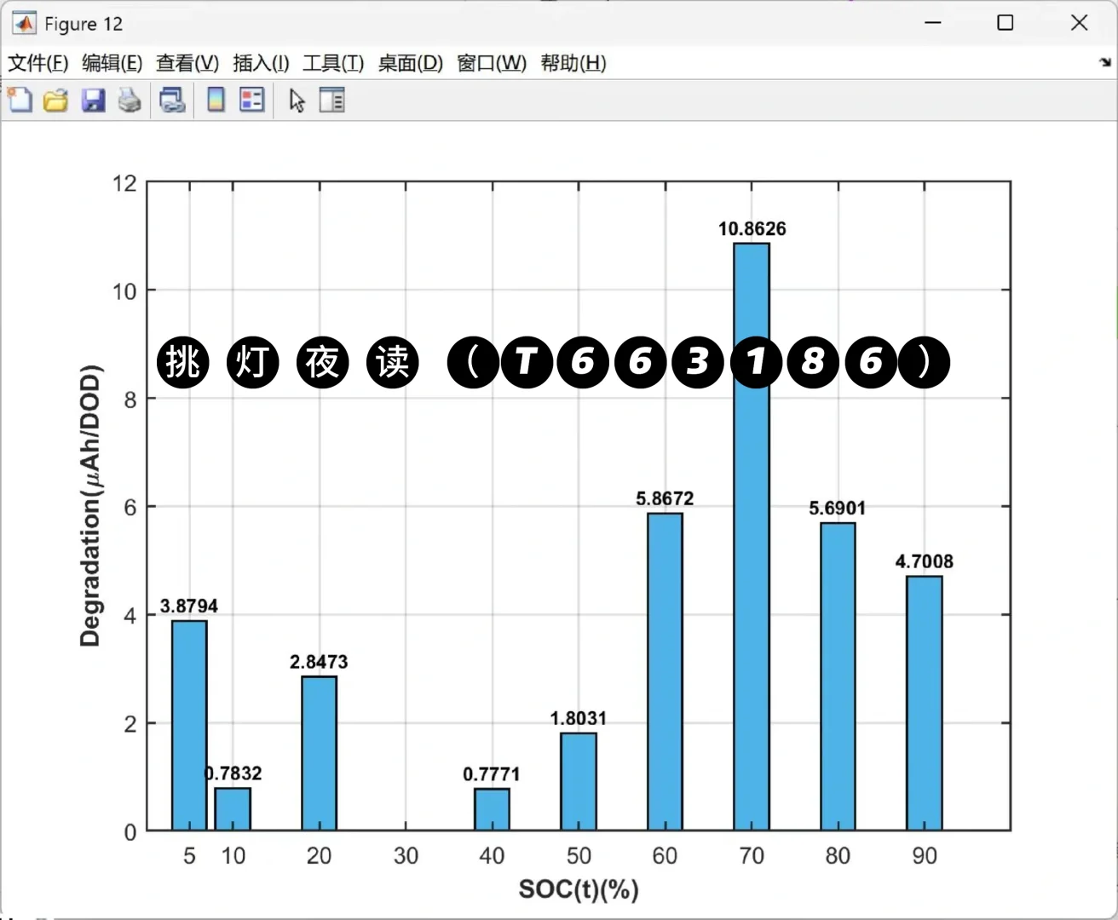This screenshot has width=1118, height=920.
Task: Insert a legend from the toolbar
Action: click(x=252, y=101)
